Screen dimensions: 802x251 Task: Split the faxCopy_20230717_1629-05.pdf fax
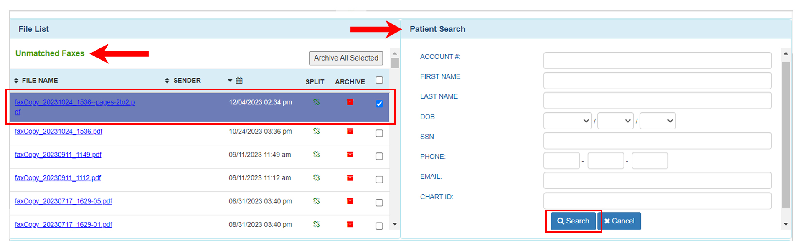tap(317, 201)
